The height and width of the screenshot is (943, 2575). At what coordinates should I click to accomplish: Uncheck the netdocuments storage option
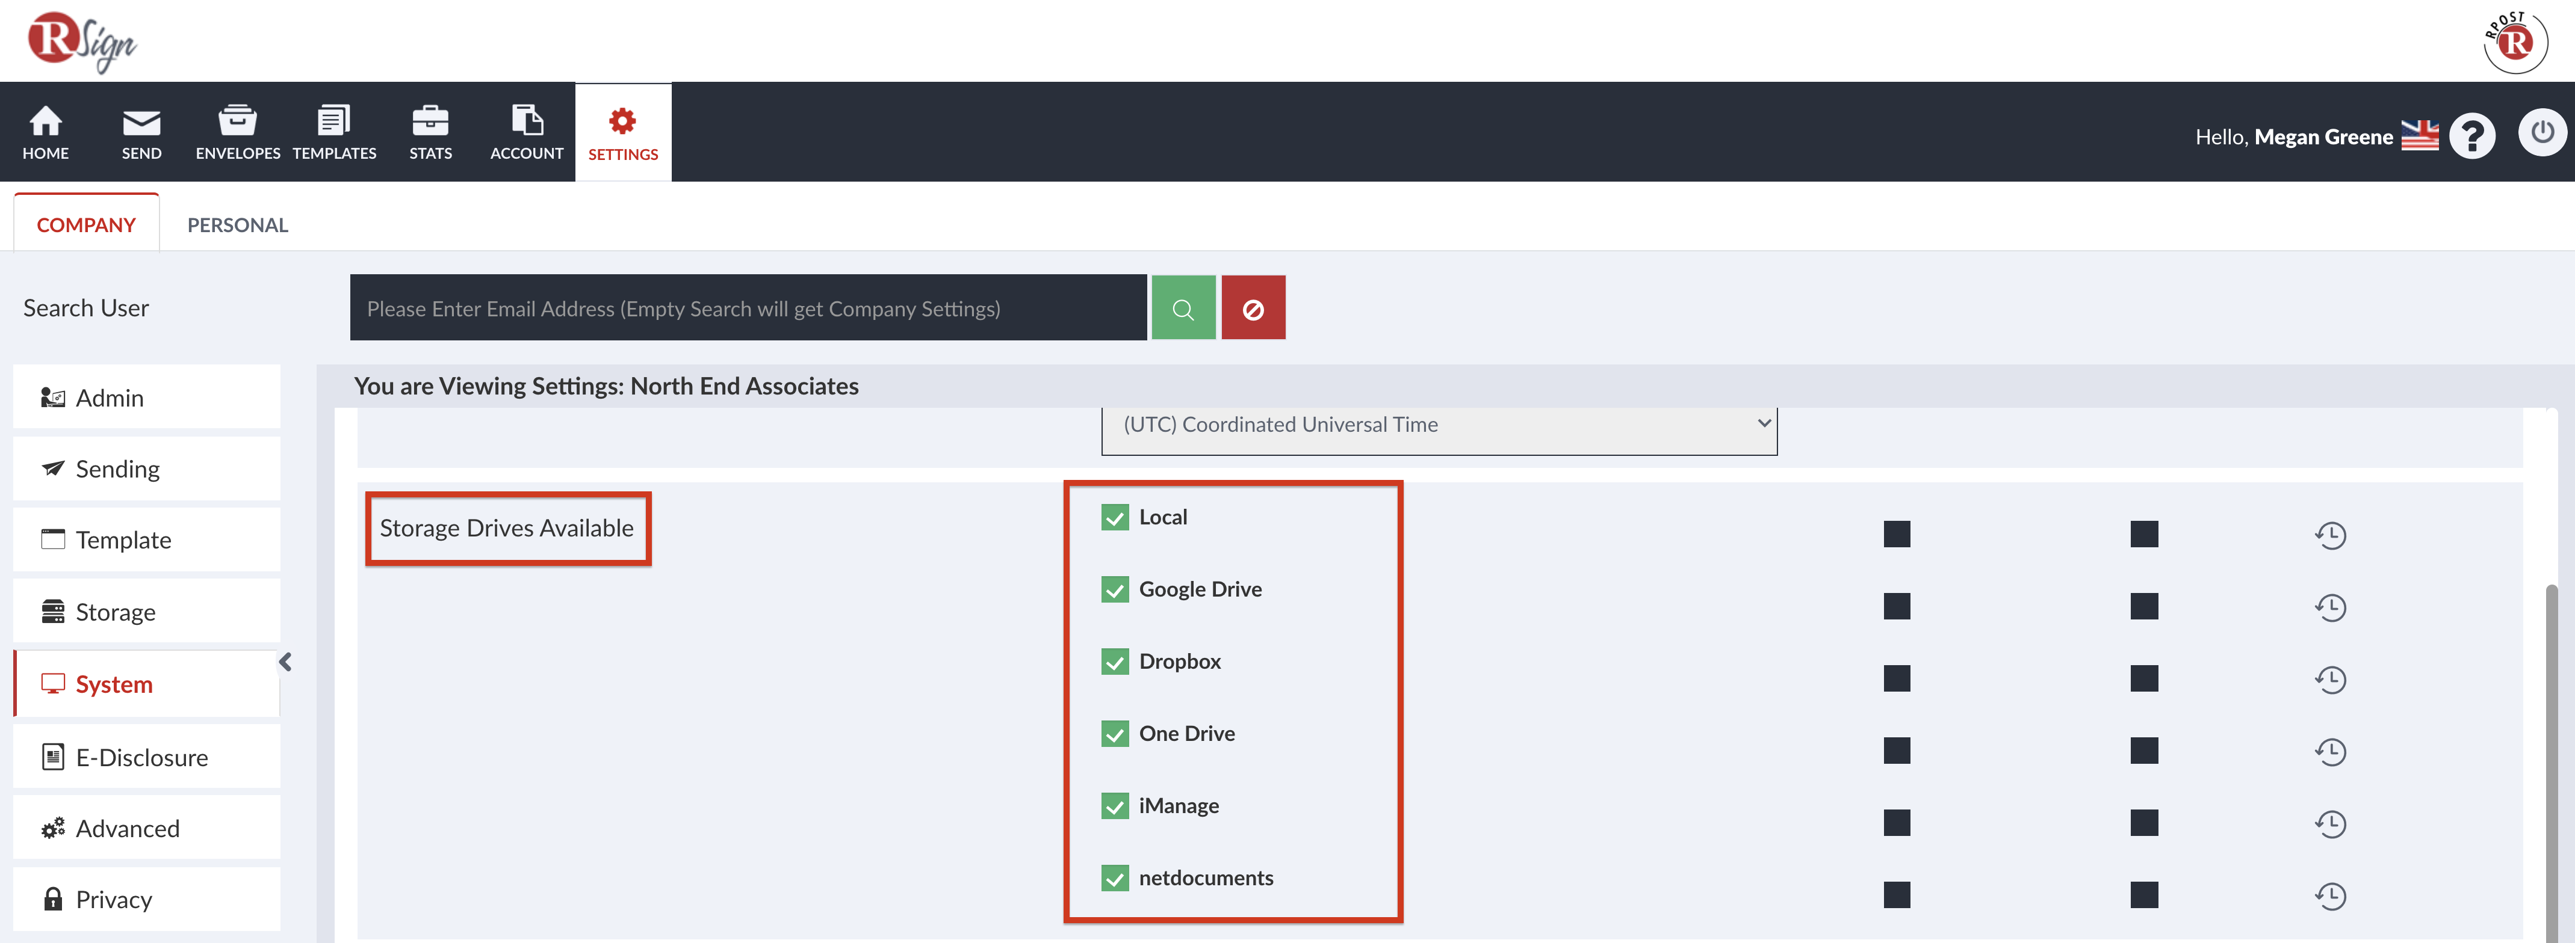point(1115,877)
